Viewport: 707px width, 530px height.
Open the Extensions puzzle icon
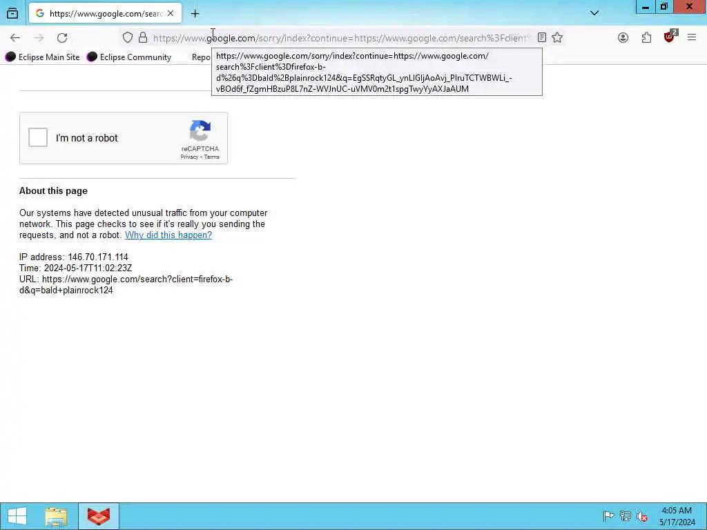(x=646, y=38)
